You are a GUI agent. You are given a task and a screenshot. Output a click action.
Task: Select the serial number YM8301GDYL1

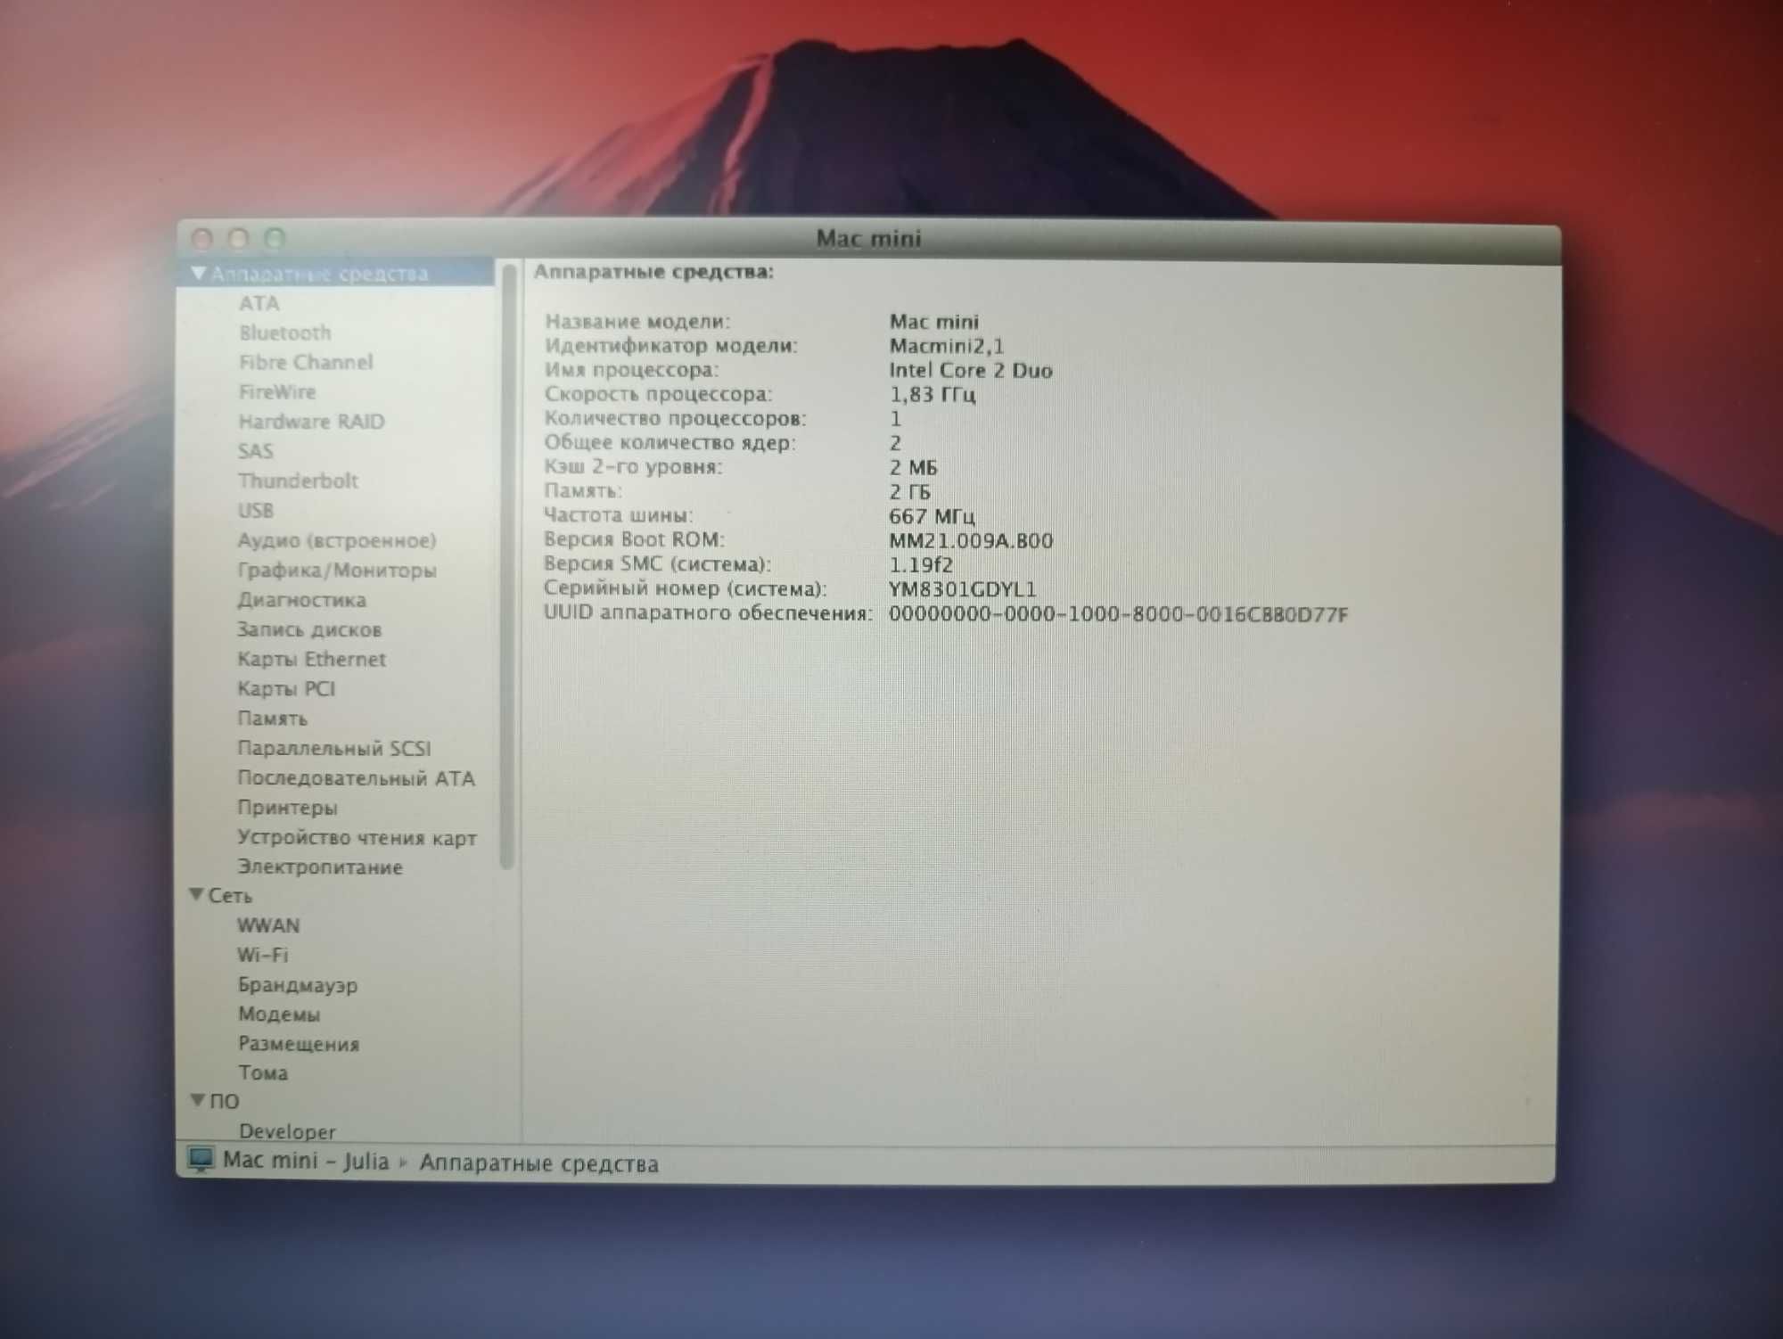click(x=962, y=589)
